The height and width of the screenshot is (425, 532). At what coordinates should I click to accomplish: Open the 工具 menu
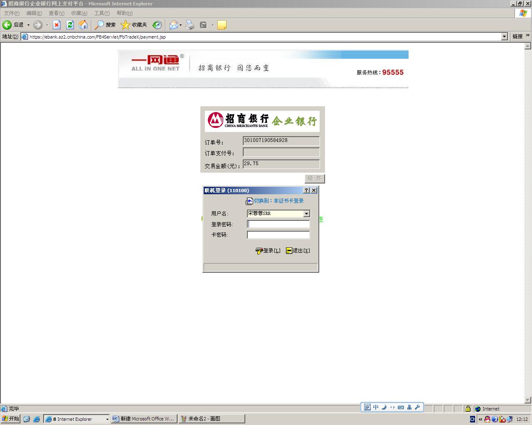(x=101, y=13)
